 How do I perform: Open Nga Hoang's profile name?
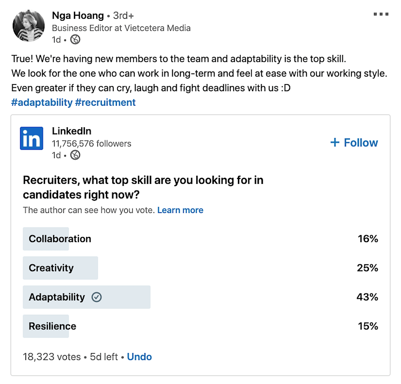pyautogui.click(x=78, y=15)
